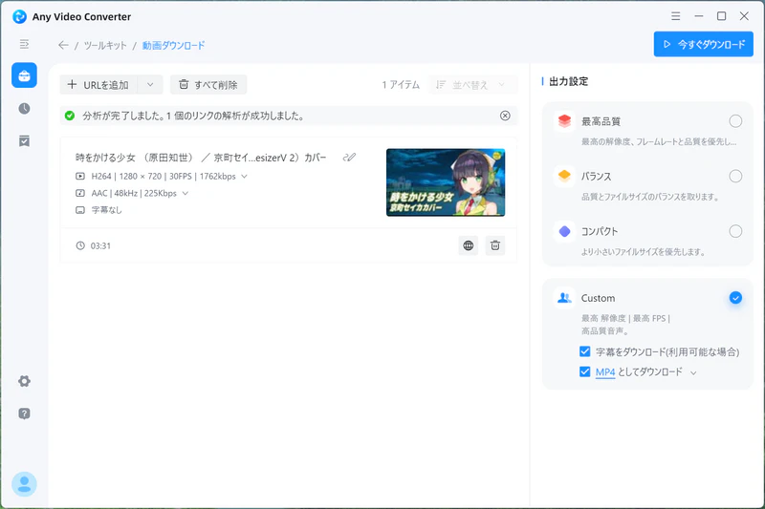Screen dimensions: 765x509
Task: Click the URLを追加 button
Action: click(98, 85)
